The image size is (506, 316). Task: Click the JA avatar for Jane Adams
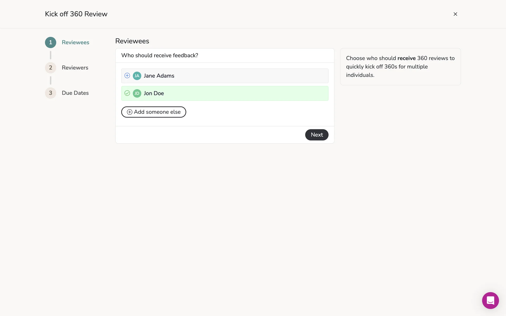point(137,76)
